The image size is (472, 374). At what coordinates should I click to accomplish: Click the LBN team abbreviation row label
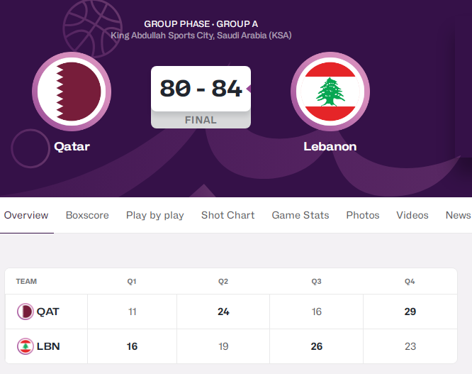click(x=48, y=346)
